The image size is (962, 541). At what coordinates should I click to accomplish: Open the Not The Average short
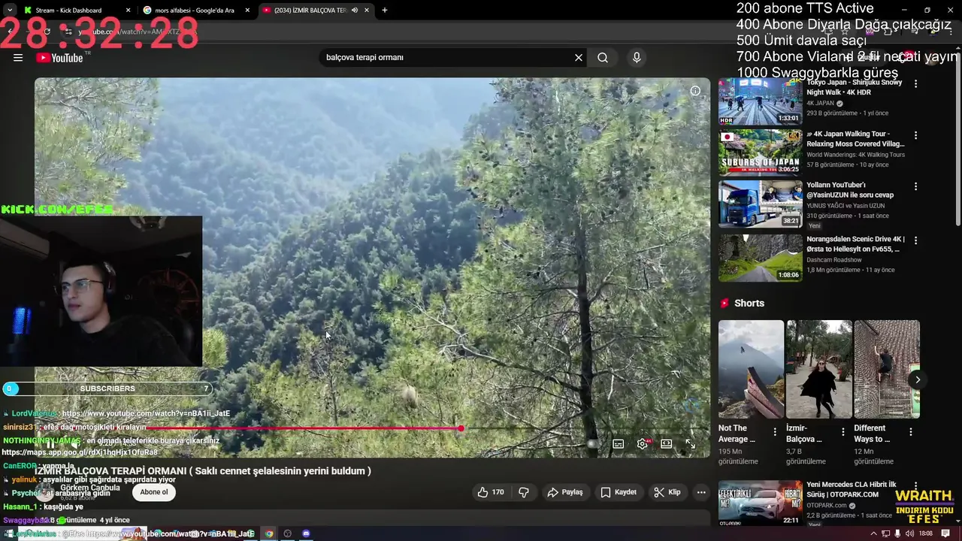coord(751,369)
